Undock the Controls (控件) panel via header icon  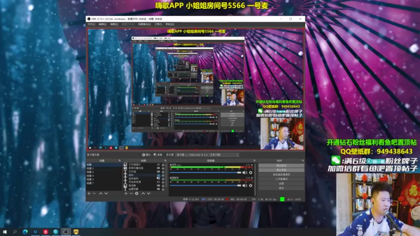click(303, 160)
